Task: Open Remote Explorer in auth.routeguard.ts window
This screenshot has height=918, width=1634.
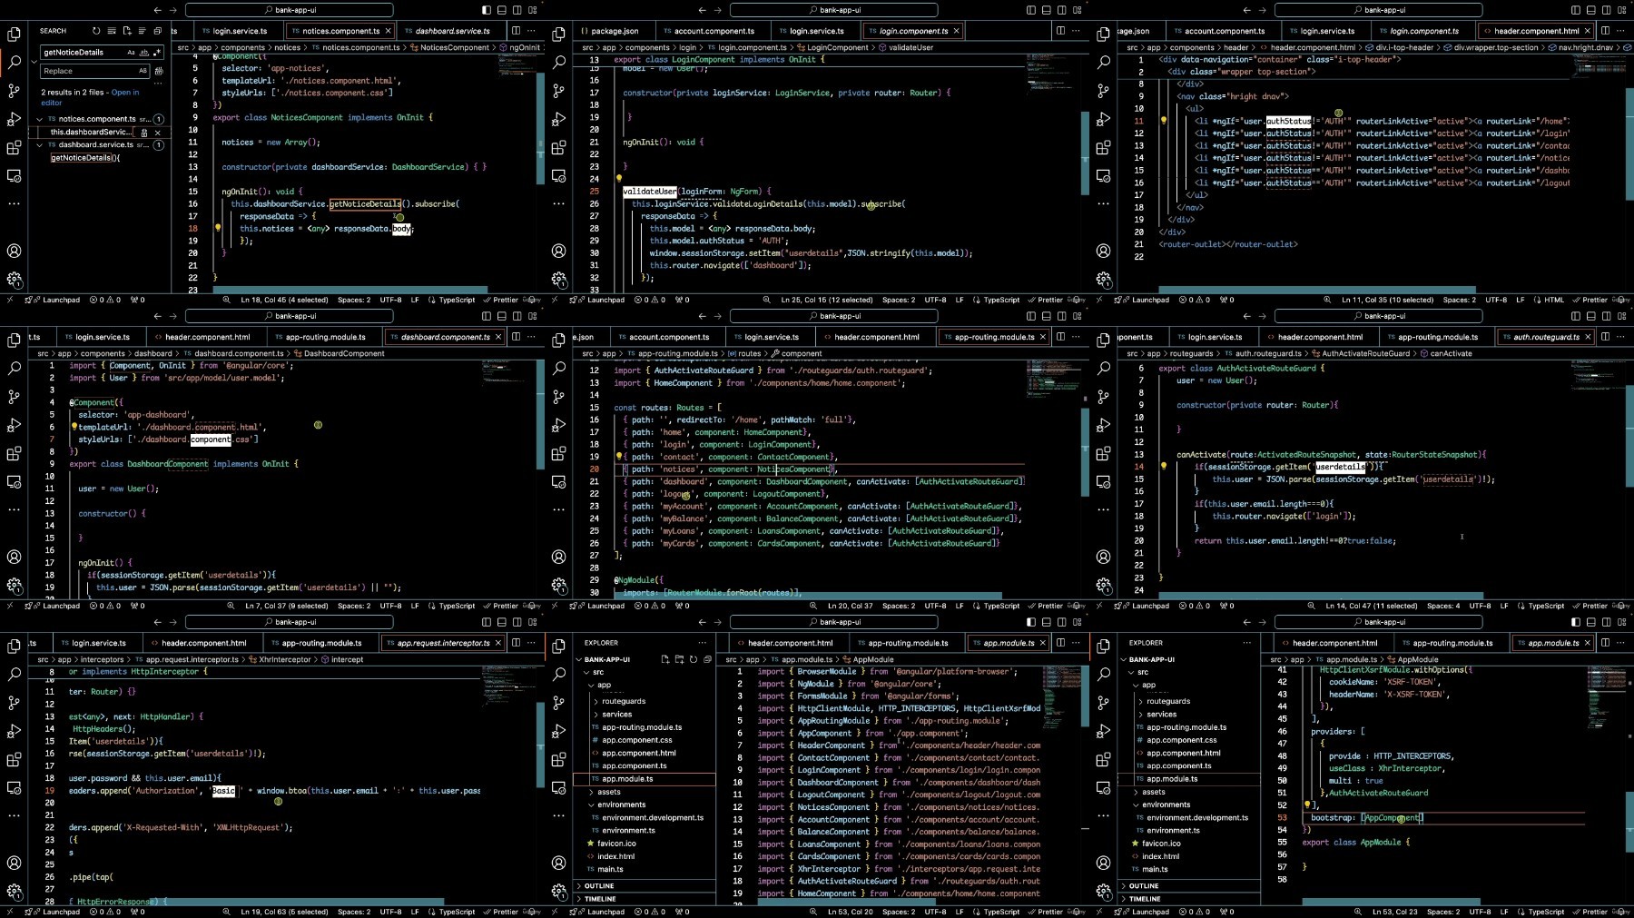Action: 1103,481
